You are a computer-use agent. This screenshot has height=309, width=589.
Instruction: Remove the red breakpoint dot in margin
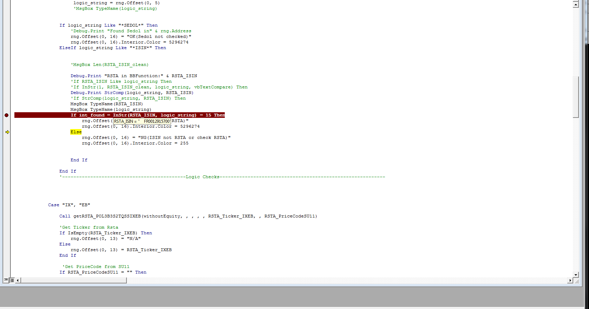point(6,115)
